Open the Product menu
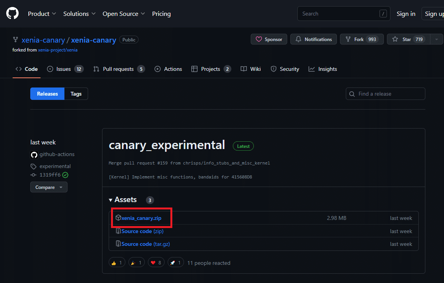 (42, 14)
